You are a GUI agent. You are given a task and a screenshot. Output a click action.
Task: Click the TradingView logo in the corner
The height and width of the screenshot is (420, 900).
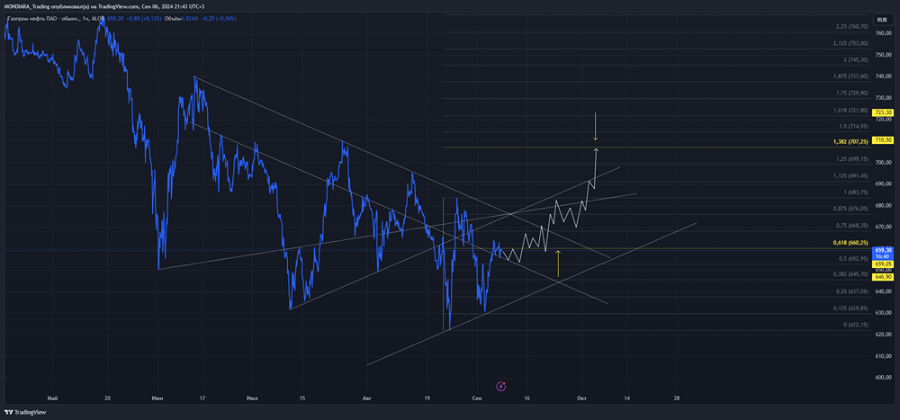coord(24,412)
